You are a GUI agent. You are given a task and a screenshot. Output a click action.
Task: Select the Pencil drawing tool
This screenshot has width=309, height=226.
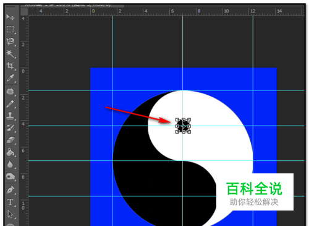[10, 104]
